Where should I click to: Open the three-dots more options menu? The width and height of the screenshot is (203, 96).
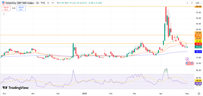pos(53,3)
